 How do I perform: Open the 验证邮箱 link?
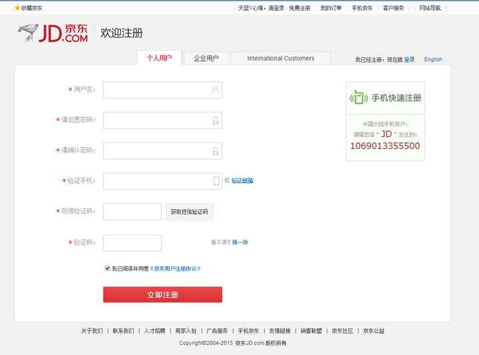[242, 180]
